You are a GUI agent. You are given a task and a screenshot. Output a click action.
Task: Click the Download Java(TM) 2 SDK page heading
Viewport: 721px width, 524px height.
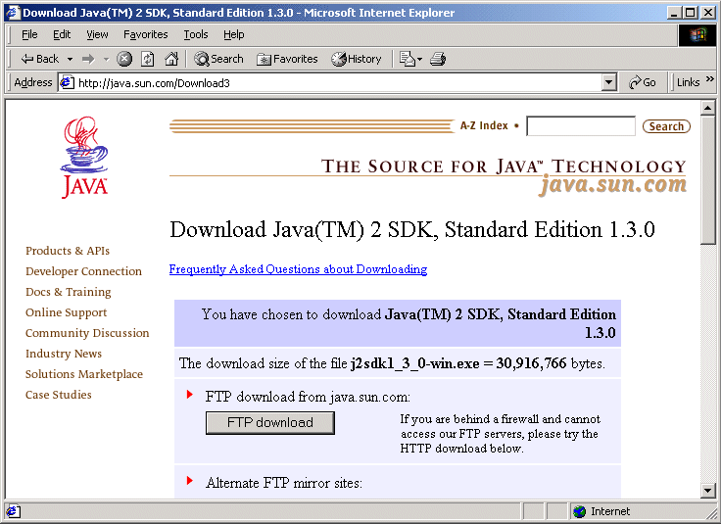coord(412,229)
